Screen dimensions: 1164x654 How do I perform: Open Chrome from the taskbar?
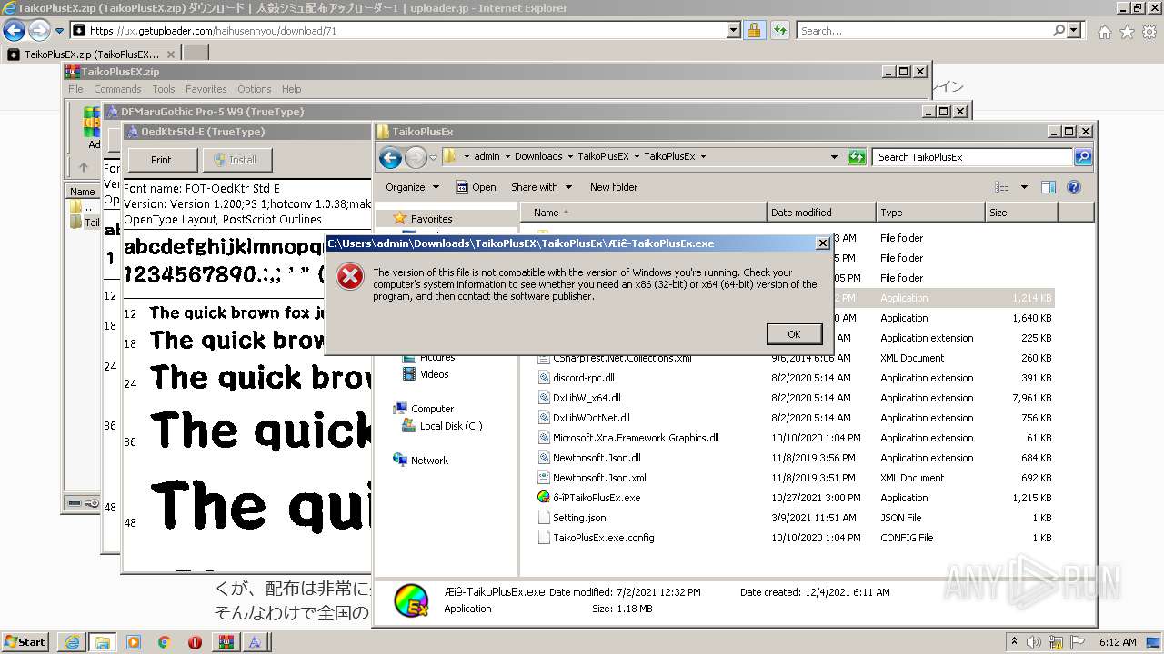click(x=164, y=642)
